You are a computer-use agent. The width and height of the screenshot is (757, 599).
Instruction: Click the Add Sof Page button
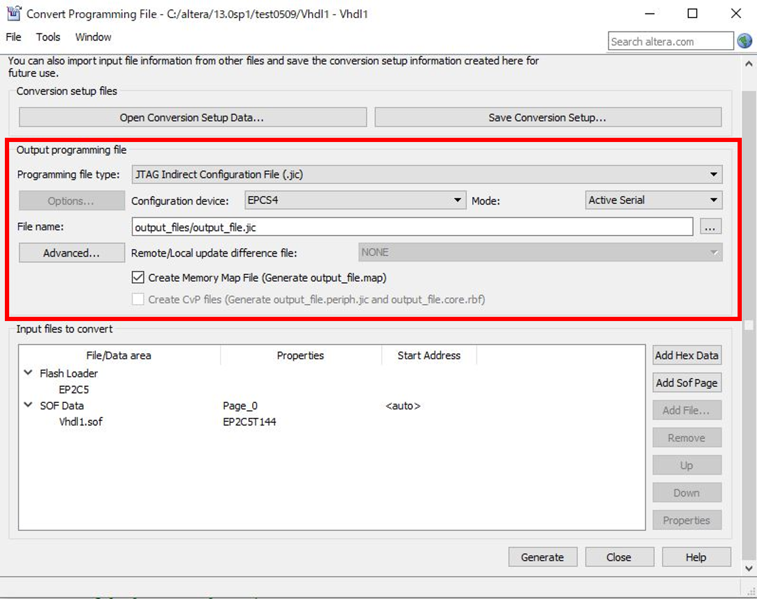[687, 383]
